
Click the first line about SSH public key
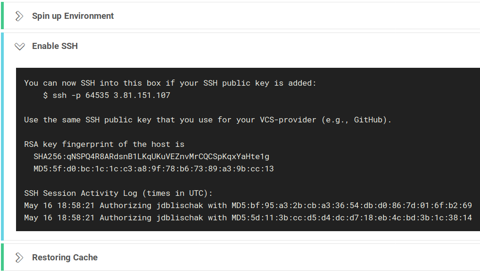pos(170,83)
